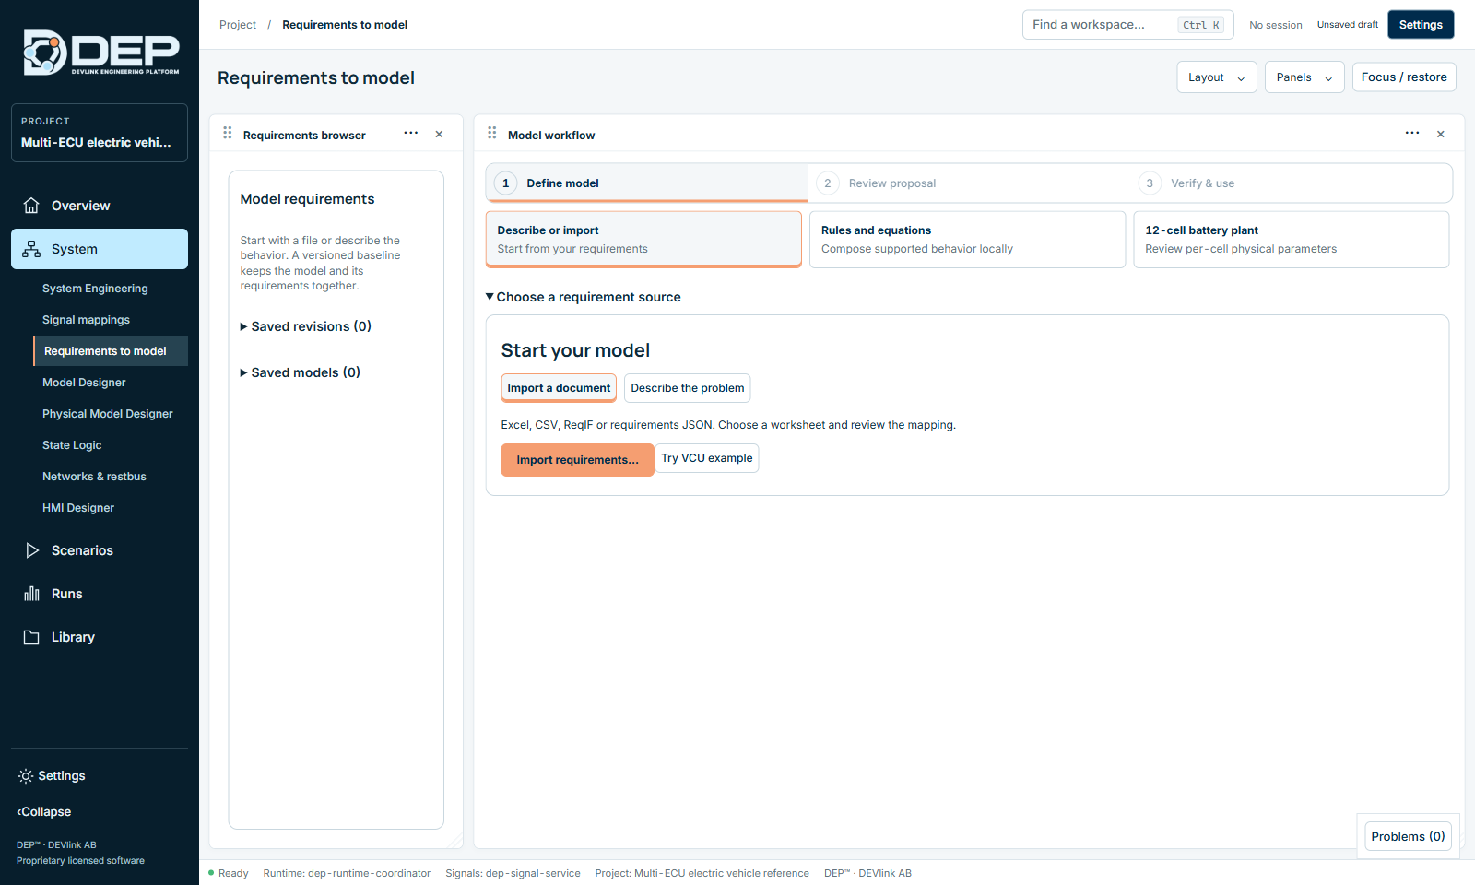Click Requirements browser panel drag handle

tap(228, 134)
